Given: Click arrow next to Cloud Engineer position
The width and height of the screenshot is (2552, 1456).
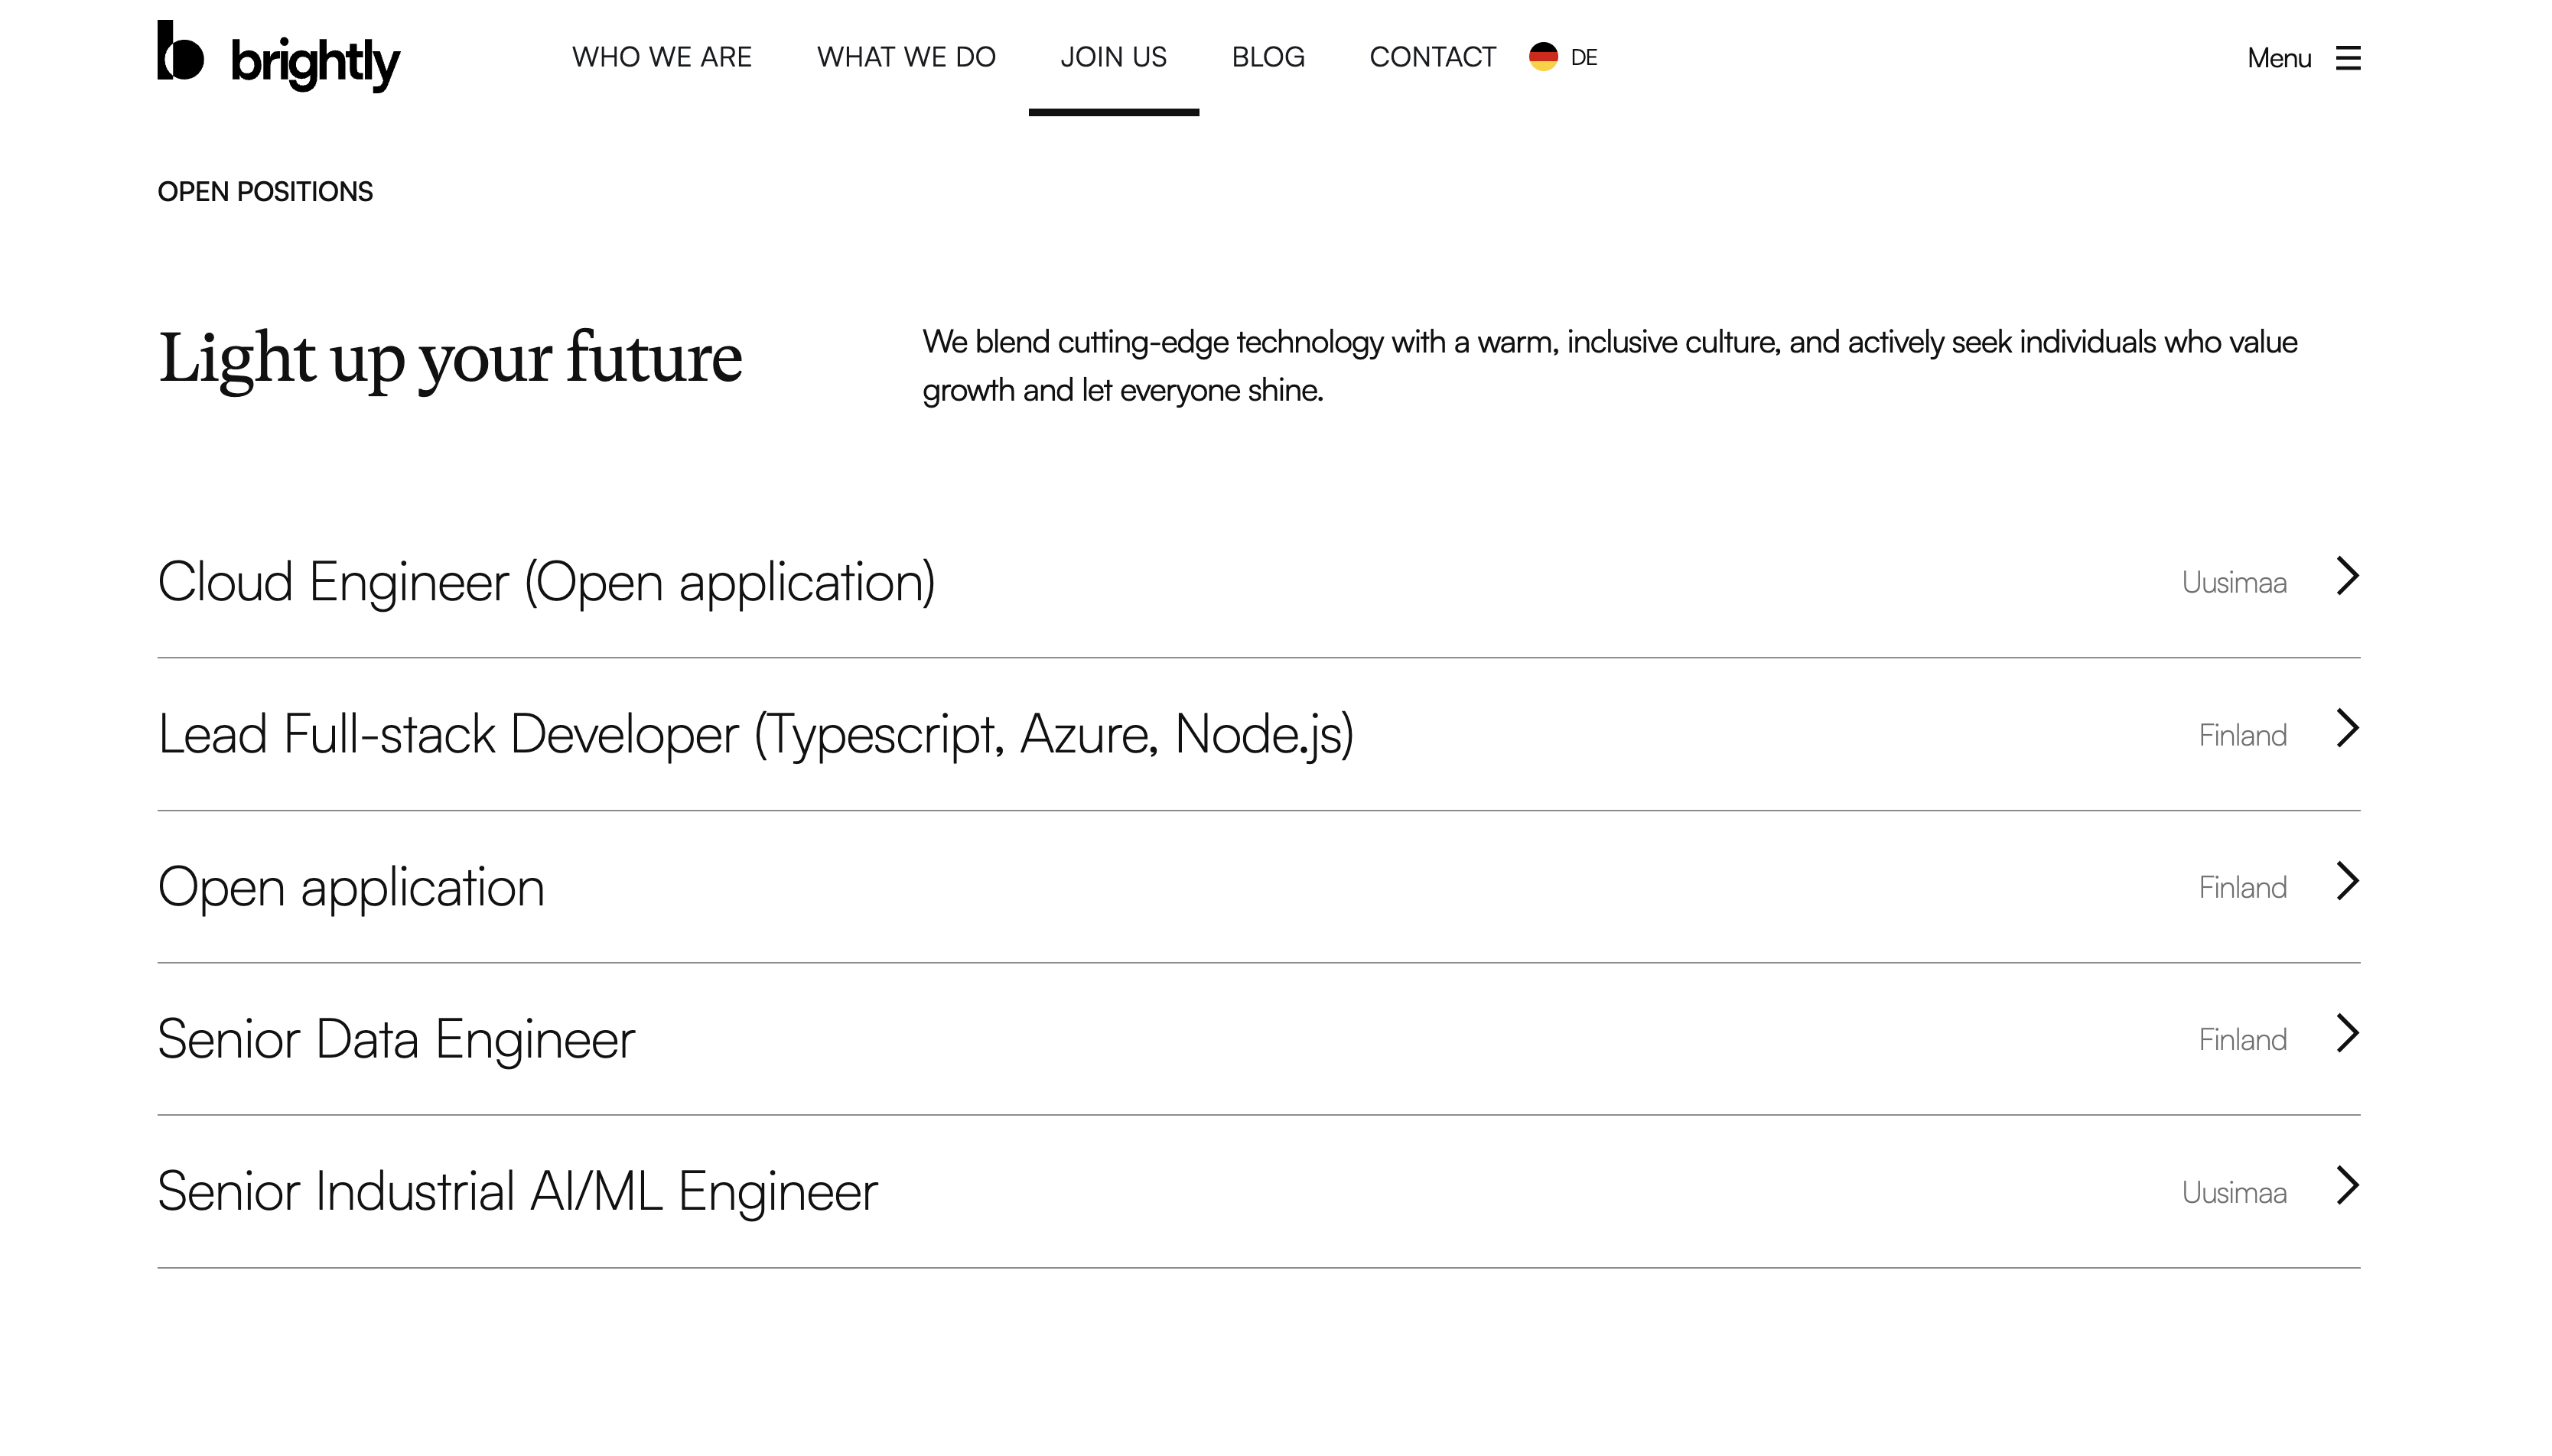Looking at the screenshot, I should click(x=2348, y=576).
